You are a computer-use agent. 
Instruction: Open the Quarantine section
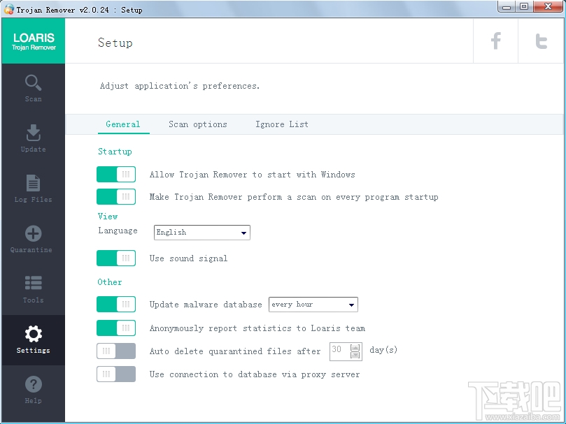click(32, 238)
